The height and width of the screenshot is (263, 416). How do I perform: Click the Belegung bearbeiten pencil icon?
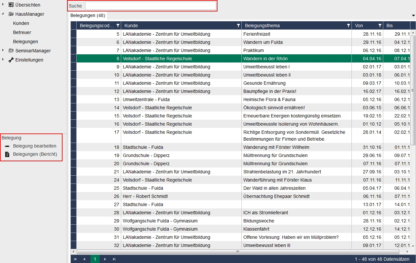pyautogui.click(x=7, y=146)
